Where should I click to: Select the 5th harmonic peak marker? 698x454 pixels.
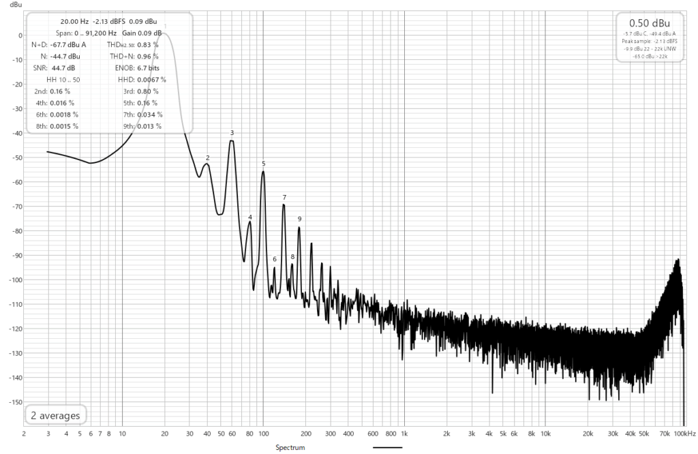(x=263, y=164)
